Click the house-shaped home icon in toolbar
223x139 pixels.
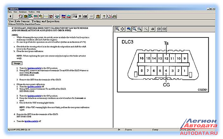(x=26, y=16)
